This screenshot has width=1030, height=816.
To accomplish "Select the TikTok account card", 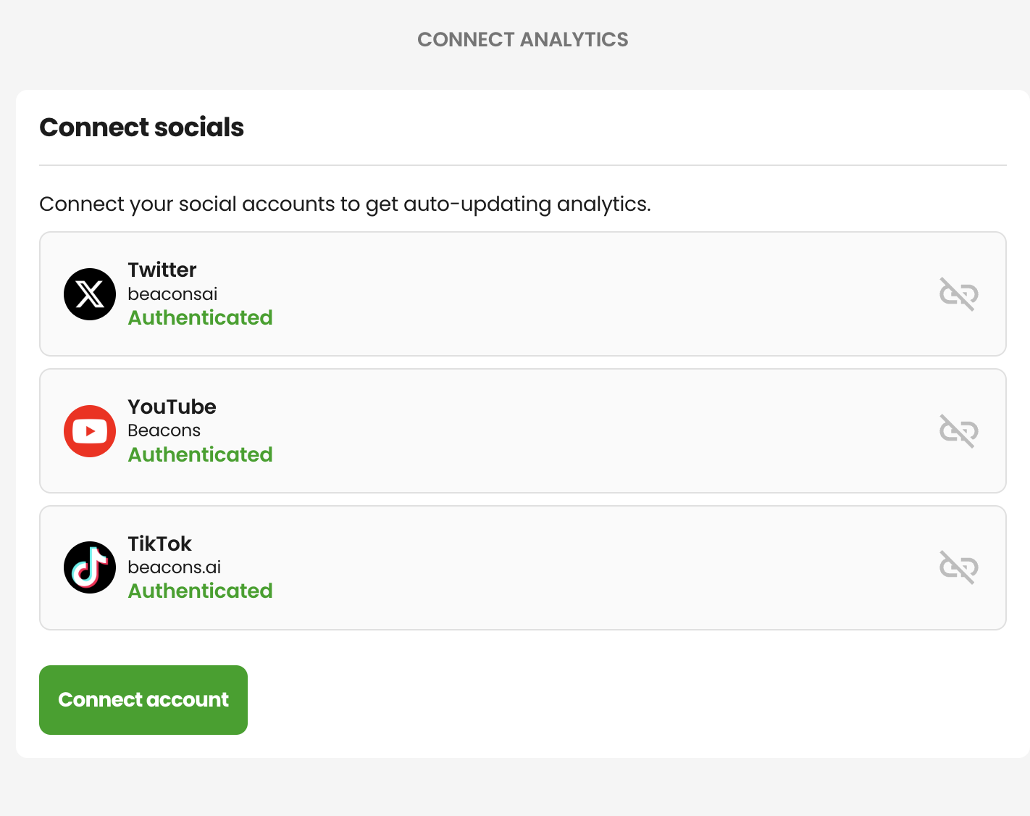I will [x=523, y=567].
